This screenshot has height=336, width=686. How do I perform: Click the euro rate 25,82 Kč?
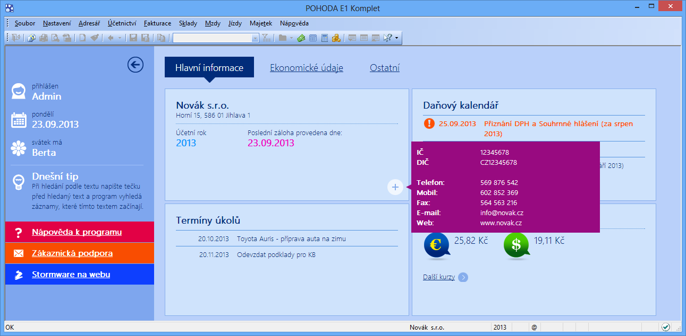click(x=471, y=241)
